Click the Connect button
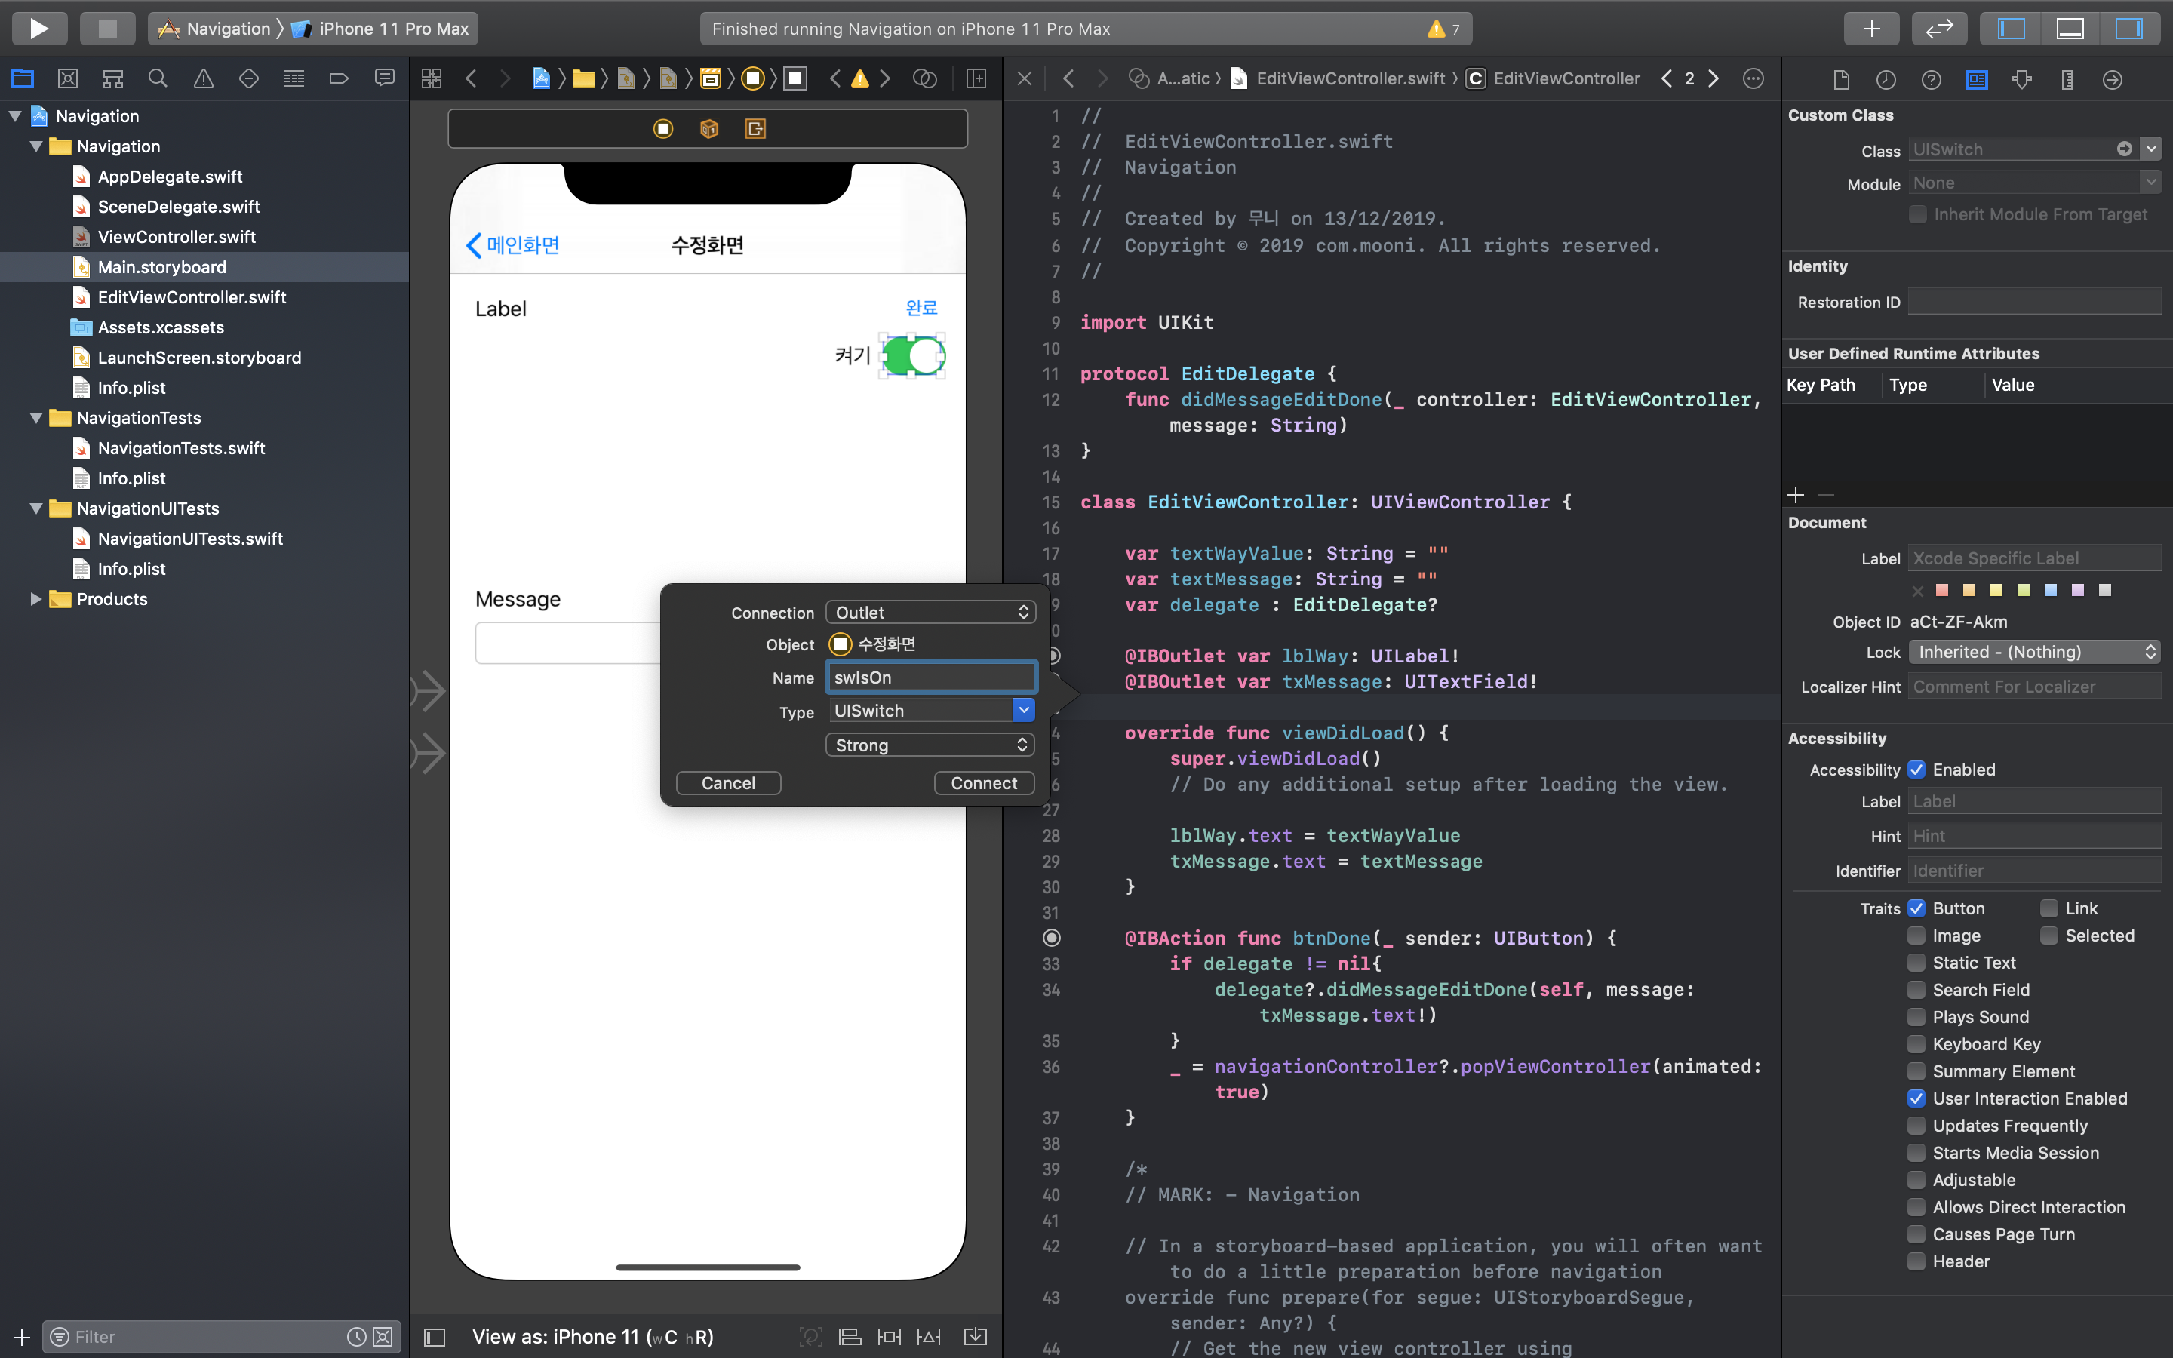Viewport: 2173px width, 1358px height. [x=983, y=783]
